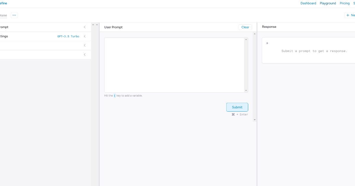Click the plus icon on the New button
The height and width of the screenshot is (186, 355).
[x=348, y=15]
